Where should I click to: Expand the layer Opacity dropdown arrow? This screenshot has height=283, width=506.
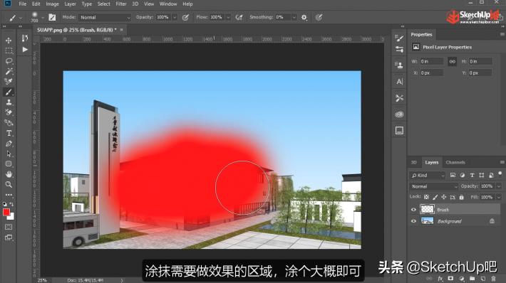[x=499, y=186]
